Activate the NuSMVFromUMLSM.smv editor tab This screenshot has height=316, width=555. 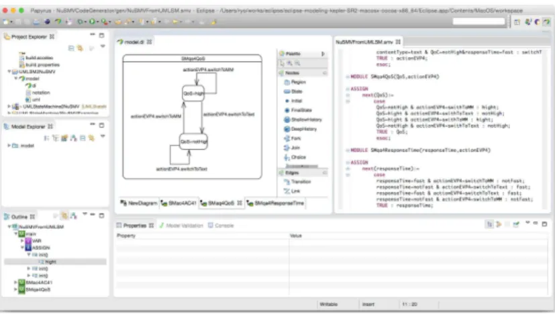[x=364, y=42]
